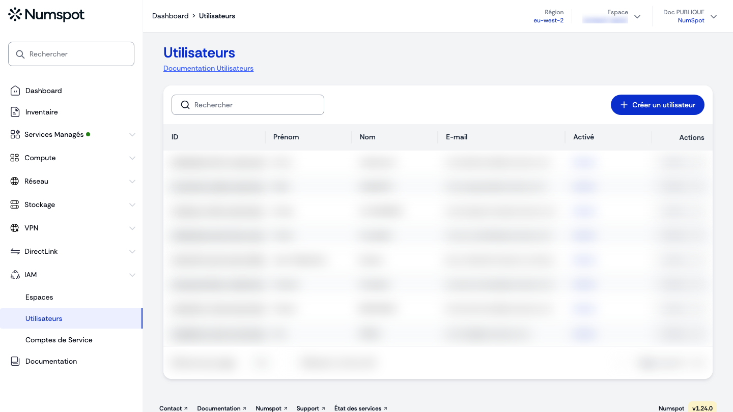This screenshot has width=733, height=412.
Task: Expand the Services Managés chevron
Action: (132, 135)
